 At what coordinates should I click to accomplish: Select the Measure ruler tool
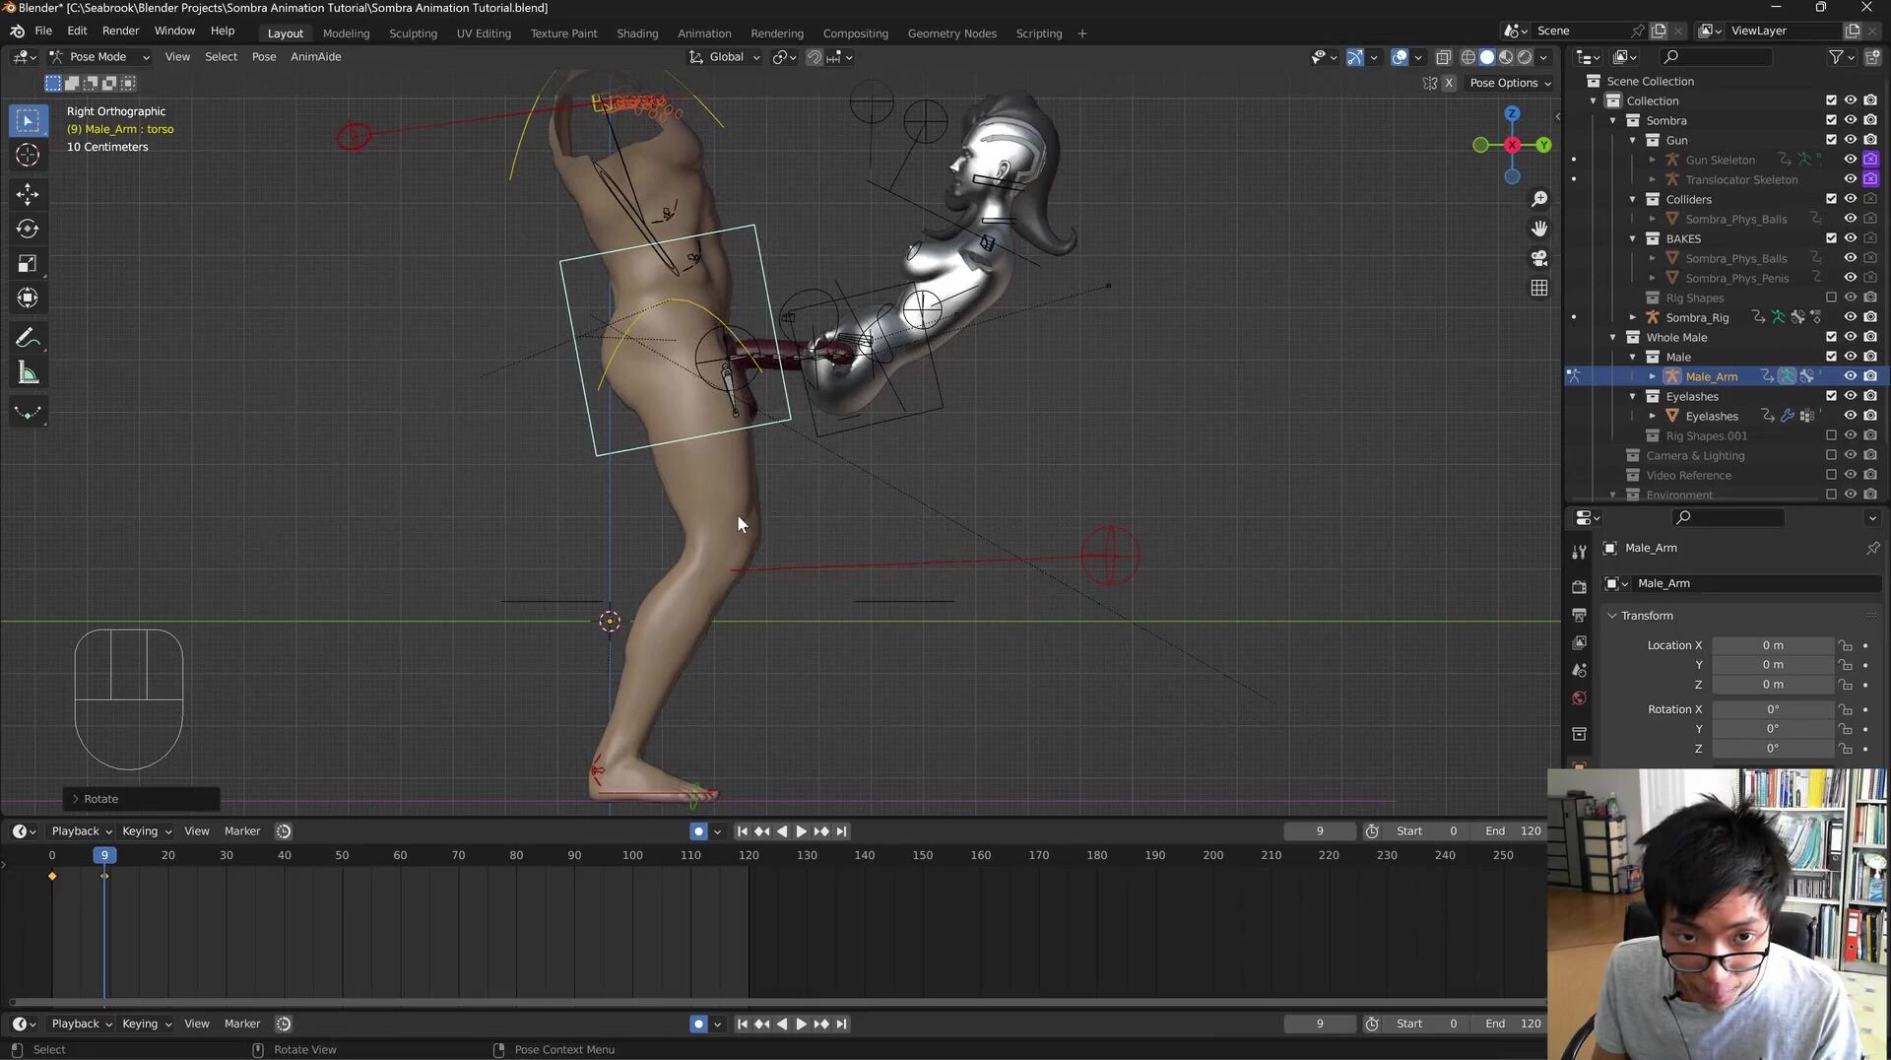pos(28,373)
